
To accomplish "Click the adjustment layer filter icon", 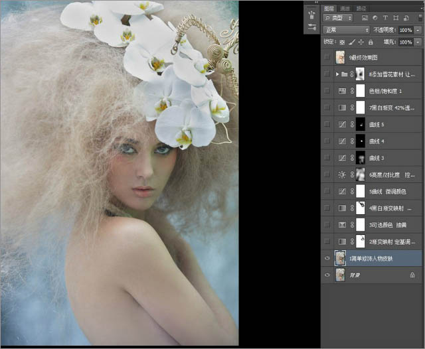I will click(374, 19).
